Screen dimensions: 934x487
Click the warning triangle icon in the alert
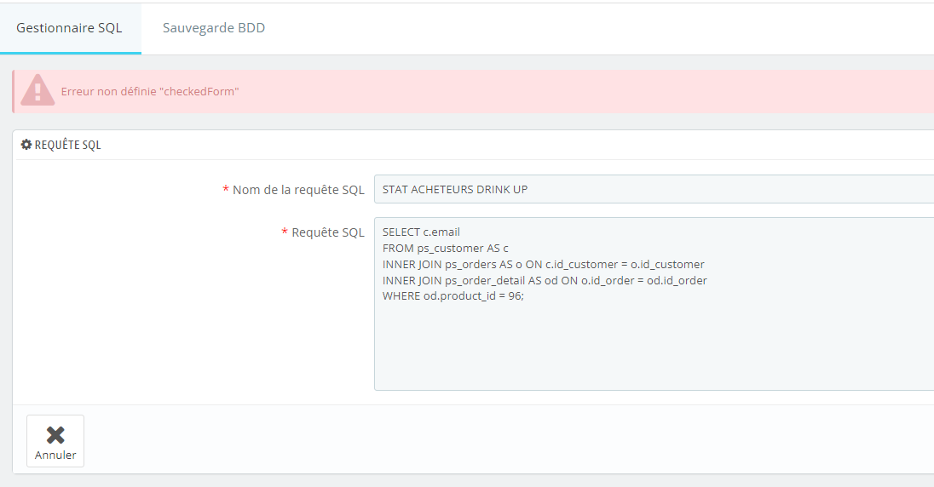[x=37, y=90]
